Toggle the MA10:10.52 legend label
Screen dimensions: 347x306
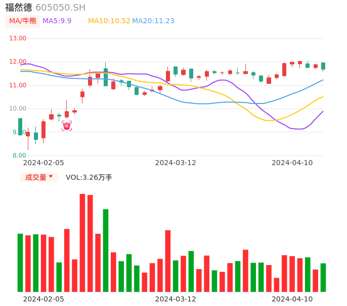coord(109,21)
